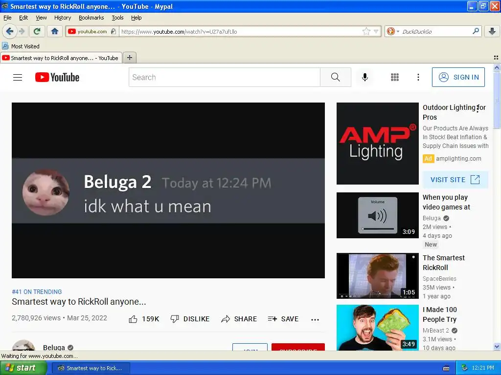Viewport: 501px width, 375px height.
Task: Click the video player area
Action: (x=168, y=190)
